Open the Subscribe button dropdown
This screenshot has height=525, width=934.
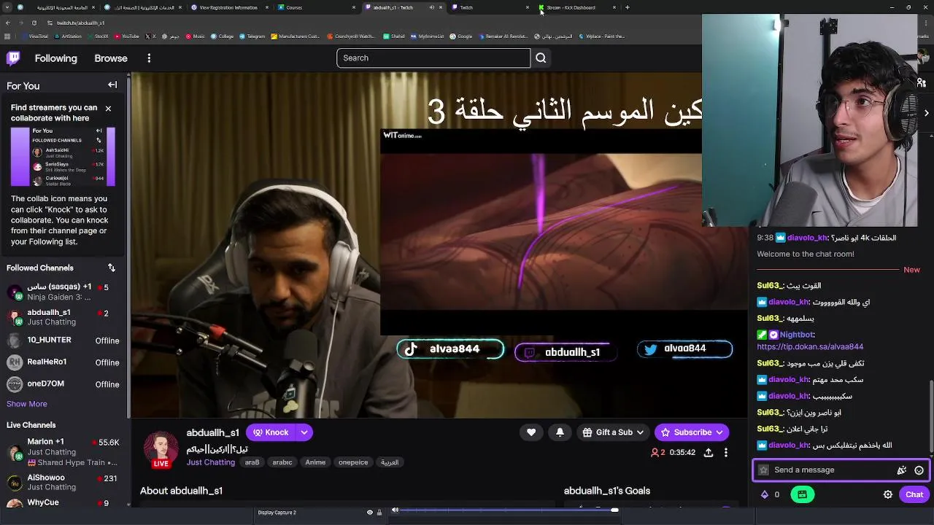(692, 432)
